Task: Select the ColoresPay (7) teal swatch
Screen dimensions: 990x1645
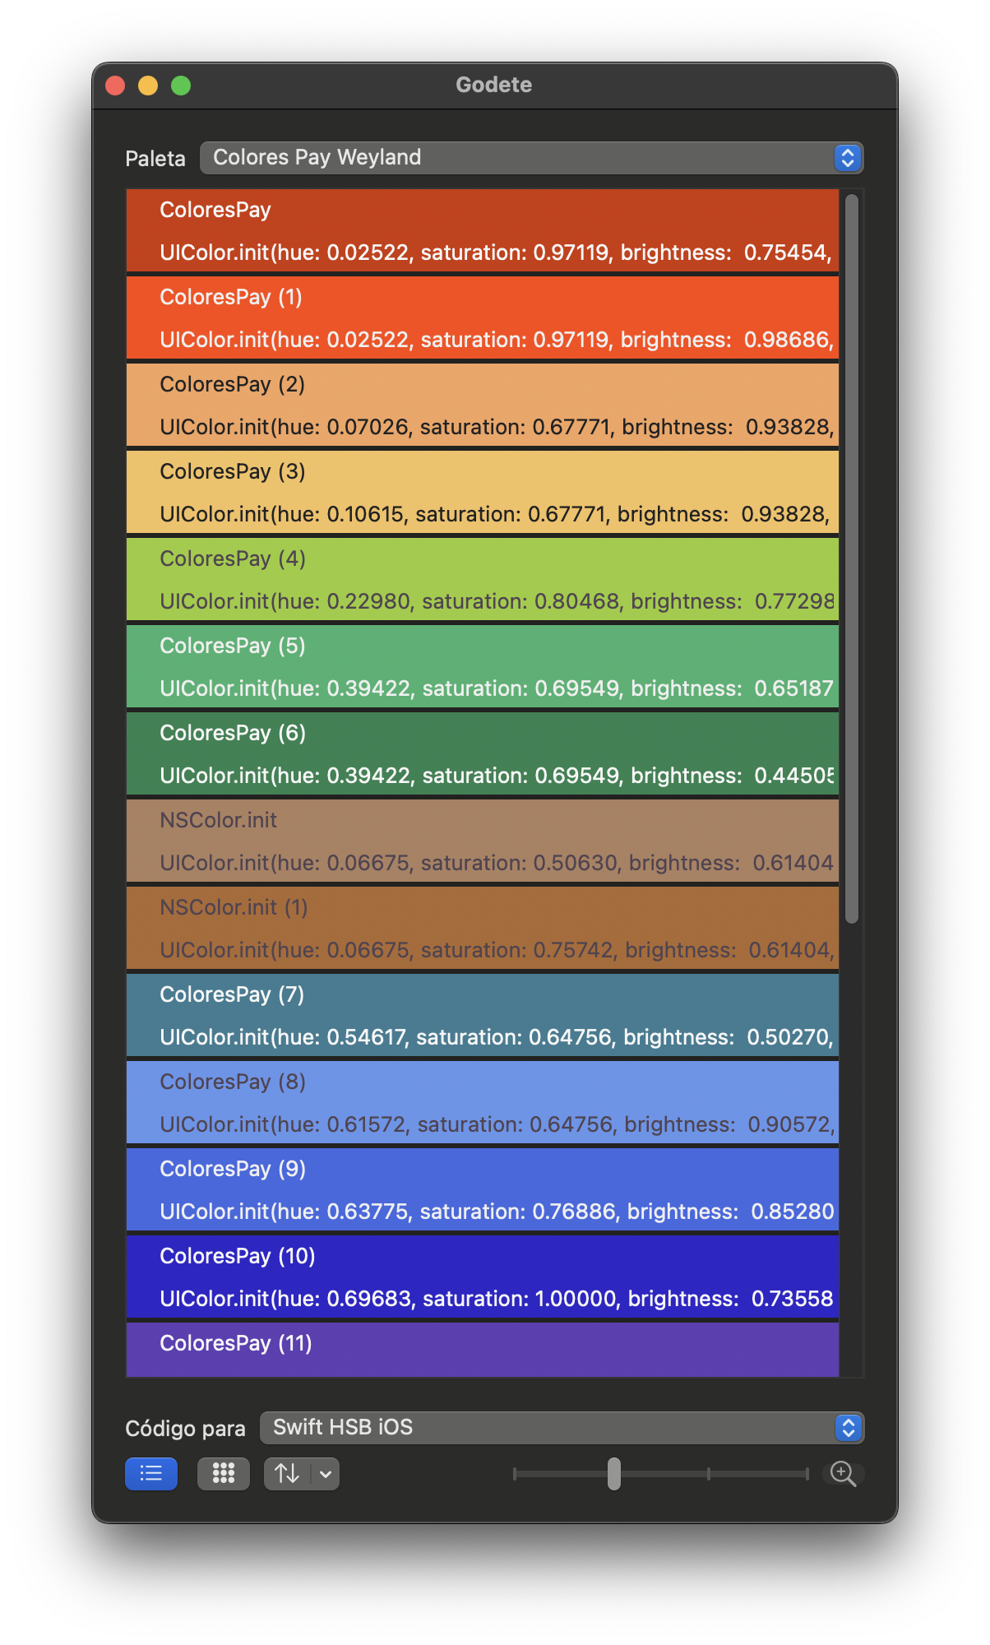Action: [482, 1016]
